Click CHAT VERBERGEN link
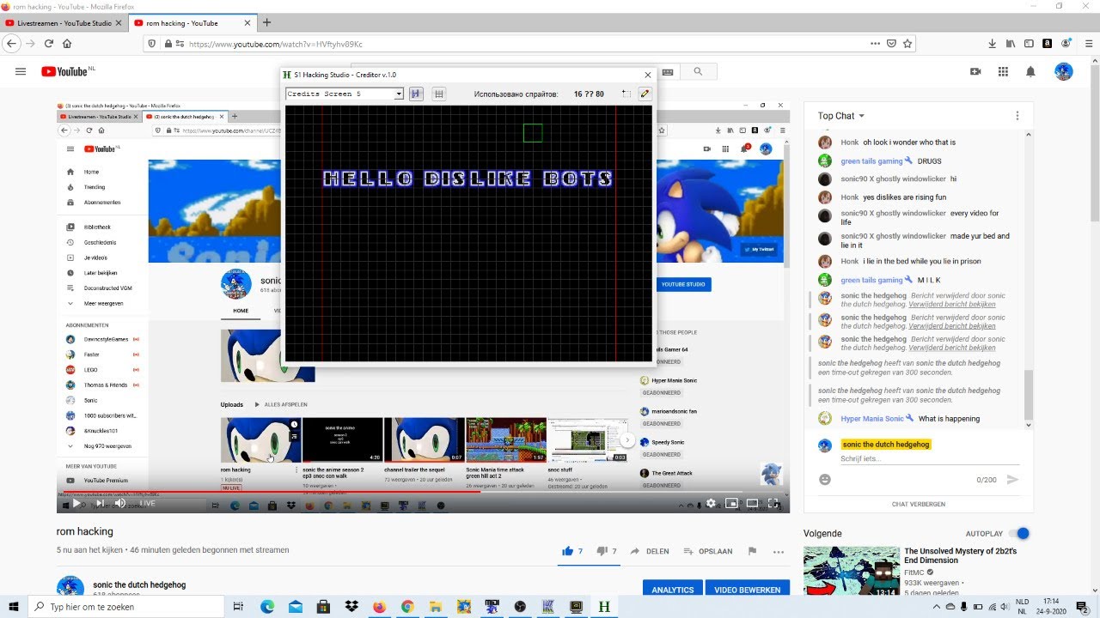 coord(919,504)
